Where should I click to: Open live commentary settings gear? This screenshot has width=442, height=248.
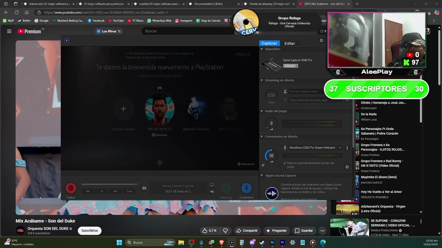point(347,167)
